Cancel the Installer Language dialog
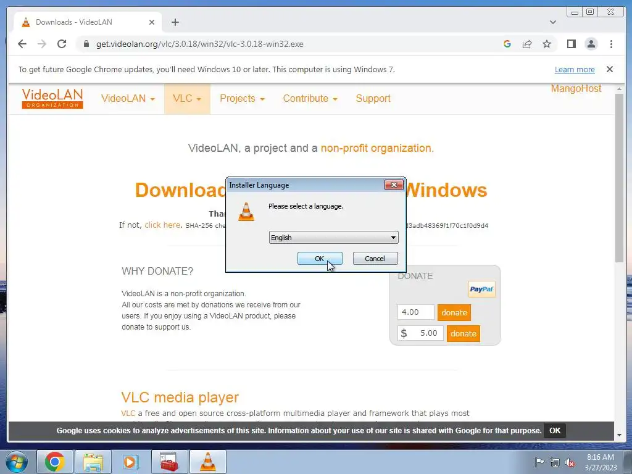 375,259
